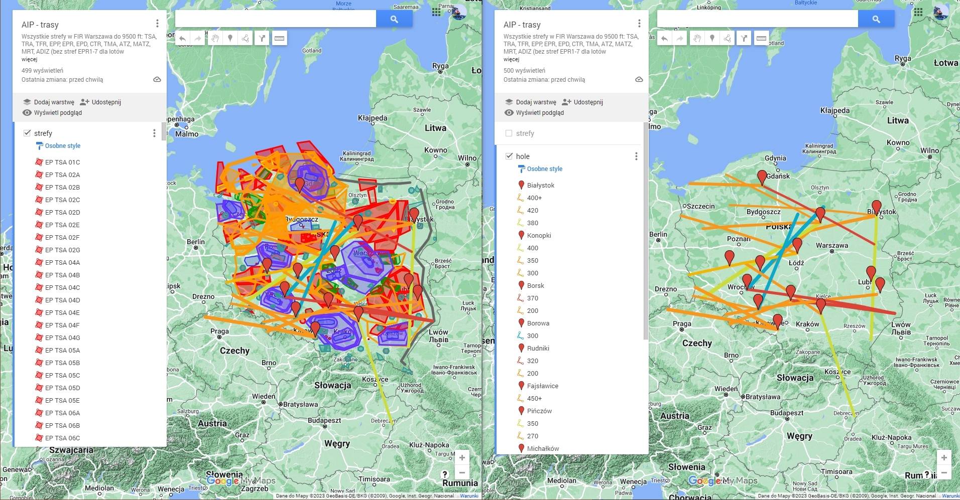This screenshot has height=500, width=960.
Task: Uncheck the hole layer in right panel
Action: tap(509, 156)
